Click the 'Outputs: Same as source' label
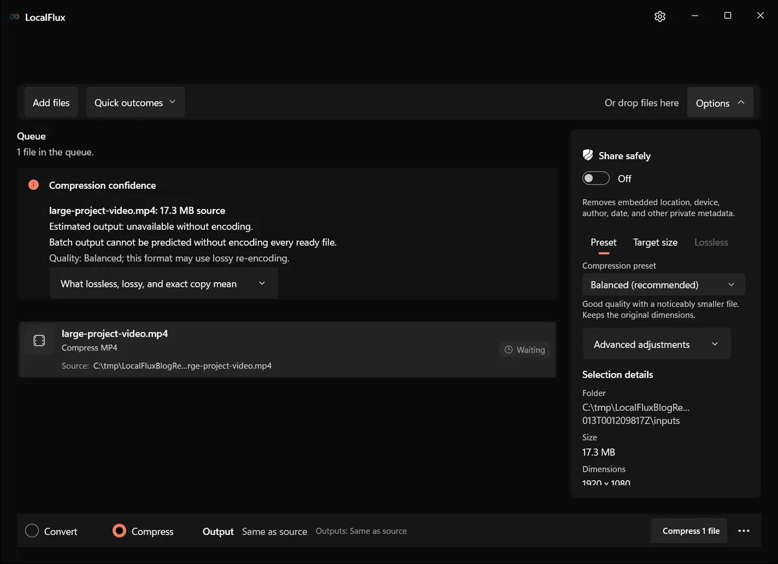This screenshot has height=564, width=778. 361,531
